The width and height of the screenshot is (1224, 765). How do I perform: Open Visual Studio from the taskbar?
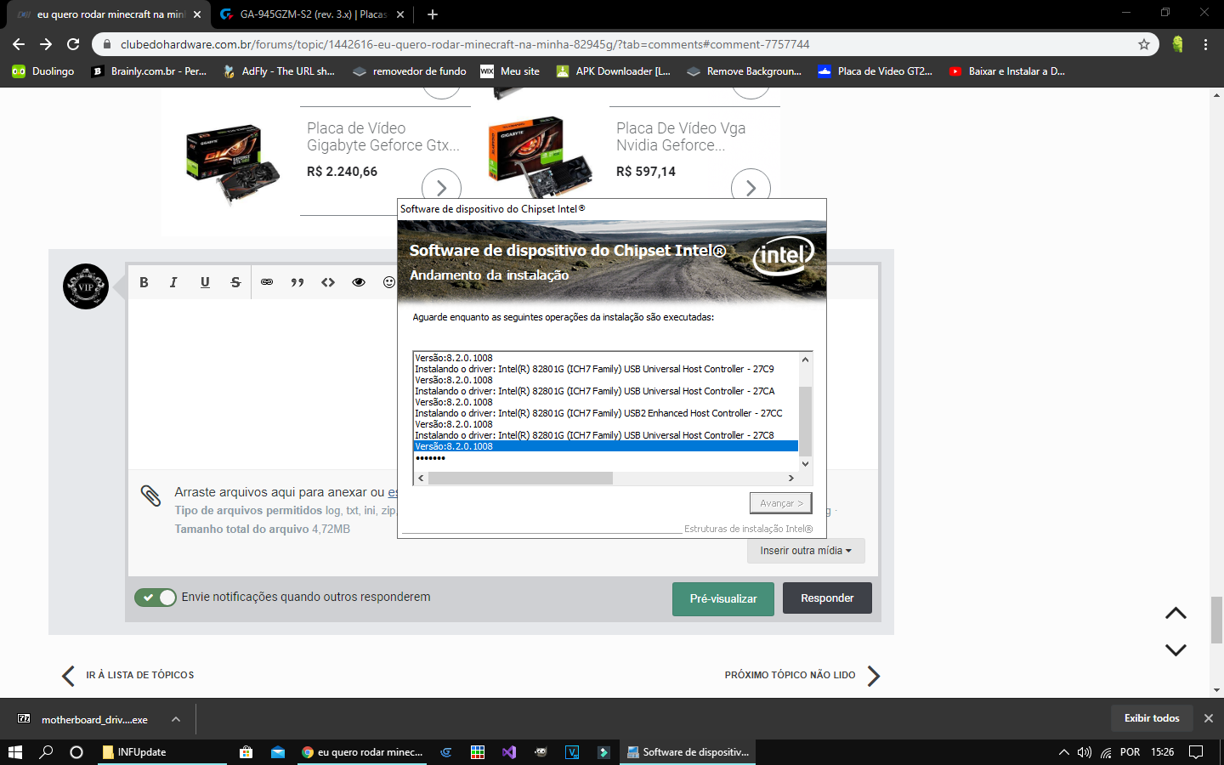click(x=509, y=752)
